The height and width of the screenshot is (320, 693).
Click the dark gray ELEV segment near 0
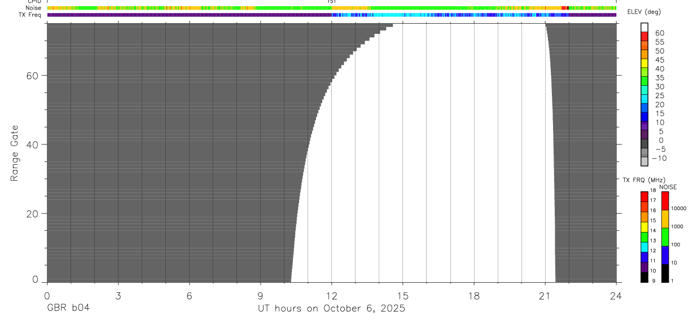644,143
